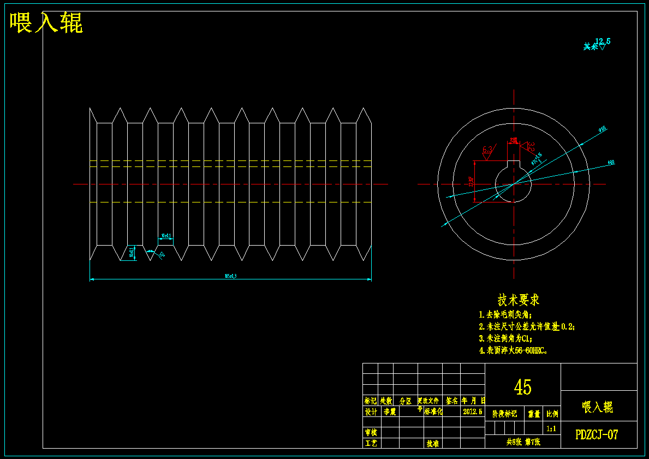Click the note 3.未注倒角为C1
Image resolution: width=649 pixels, height=459 pixels.
click(x=506, y=338)
